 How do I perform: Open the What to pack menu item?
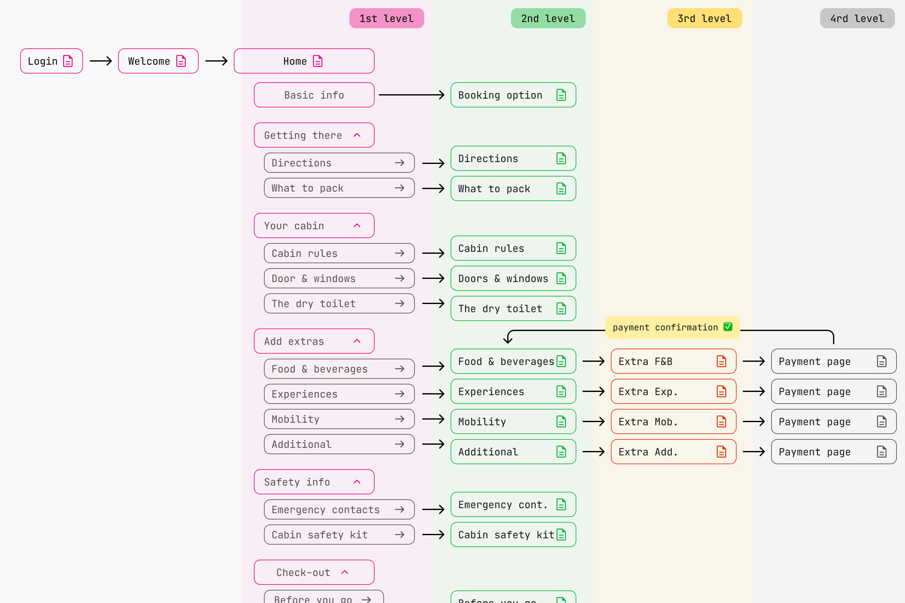point(339,188)
